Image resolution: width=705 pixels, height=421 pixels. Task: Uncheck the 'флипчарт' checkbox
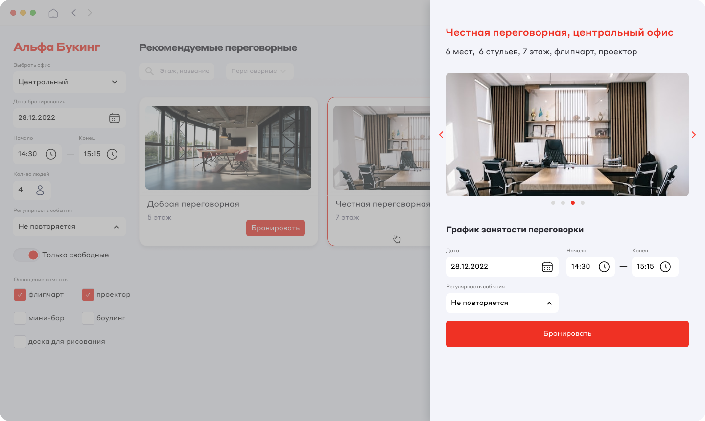pyautogui.click(x=20, y=295)
